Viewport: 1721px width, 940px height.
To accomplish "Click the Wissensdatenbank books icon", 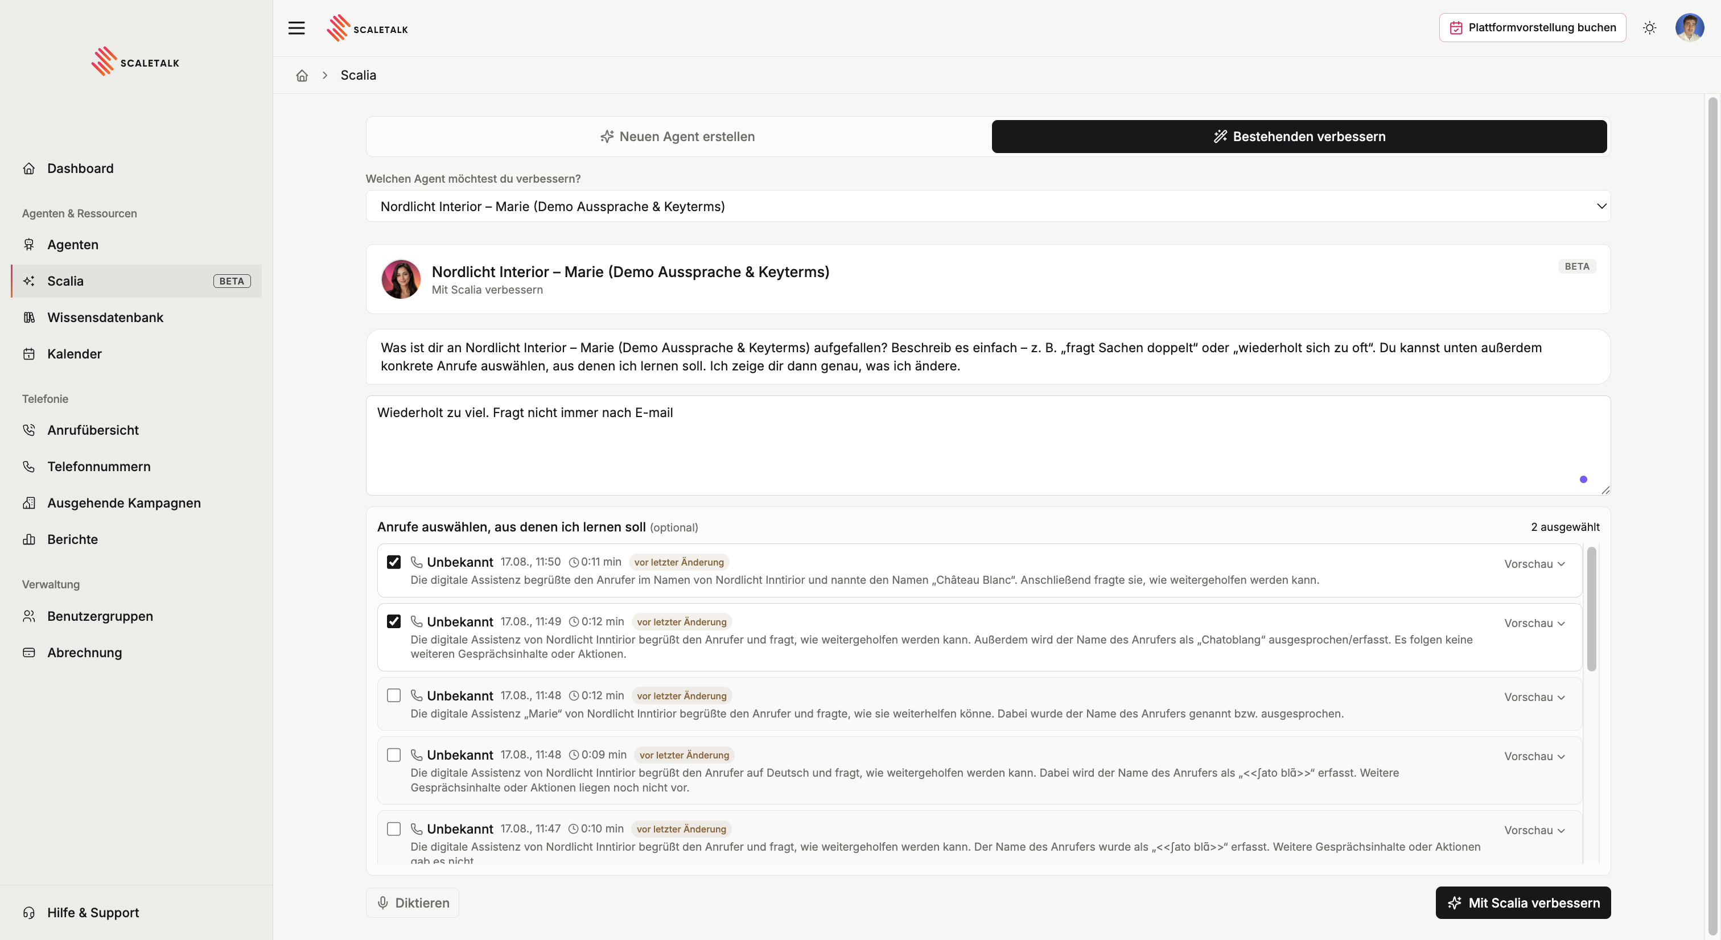I will [x=28, y=318].
